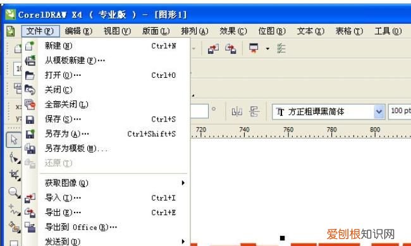
Task: Open the font list 方正粗谭黑简体 dropdown
Action: 379,112
